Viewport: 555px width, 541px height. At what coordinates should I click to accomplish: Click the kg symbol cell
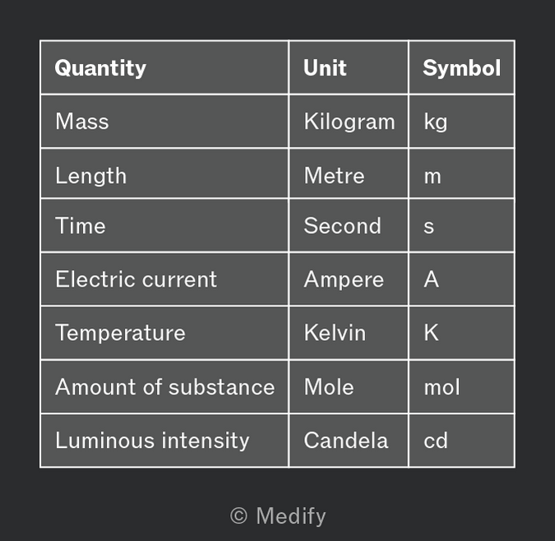(461, 122)
